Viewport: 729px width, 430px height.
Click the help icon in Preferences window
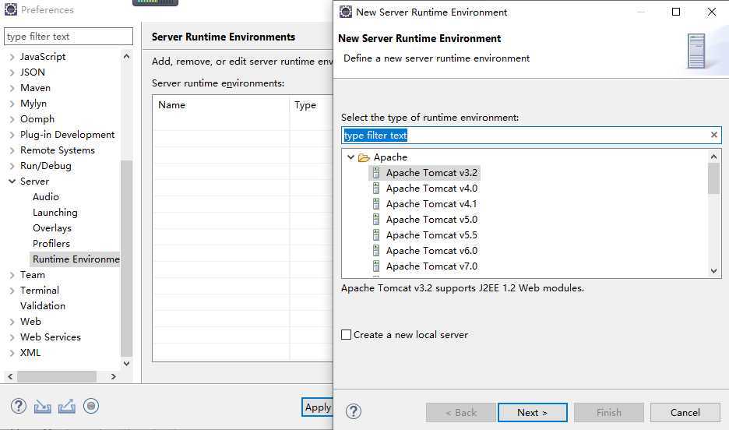[19, 406]
